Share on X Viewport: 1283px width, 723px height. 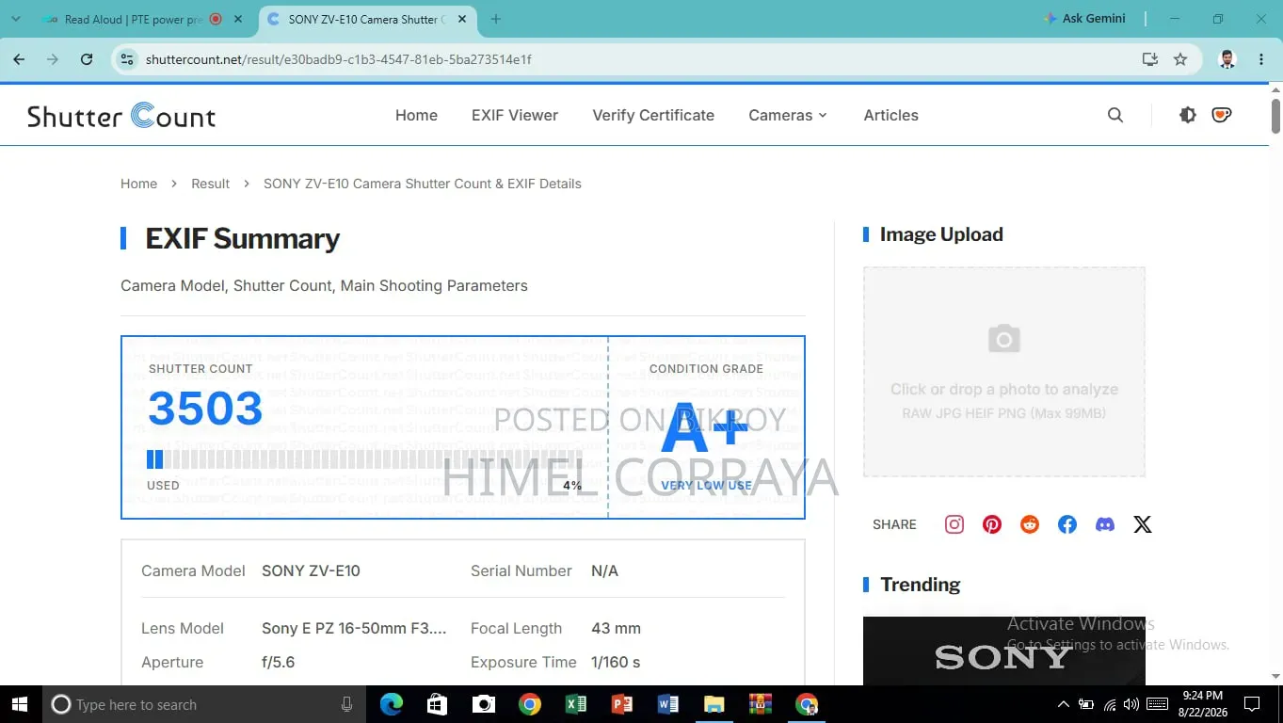pos(1143,524)
